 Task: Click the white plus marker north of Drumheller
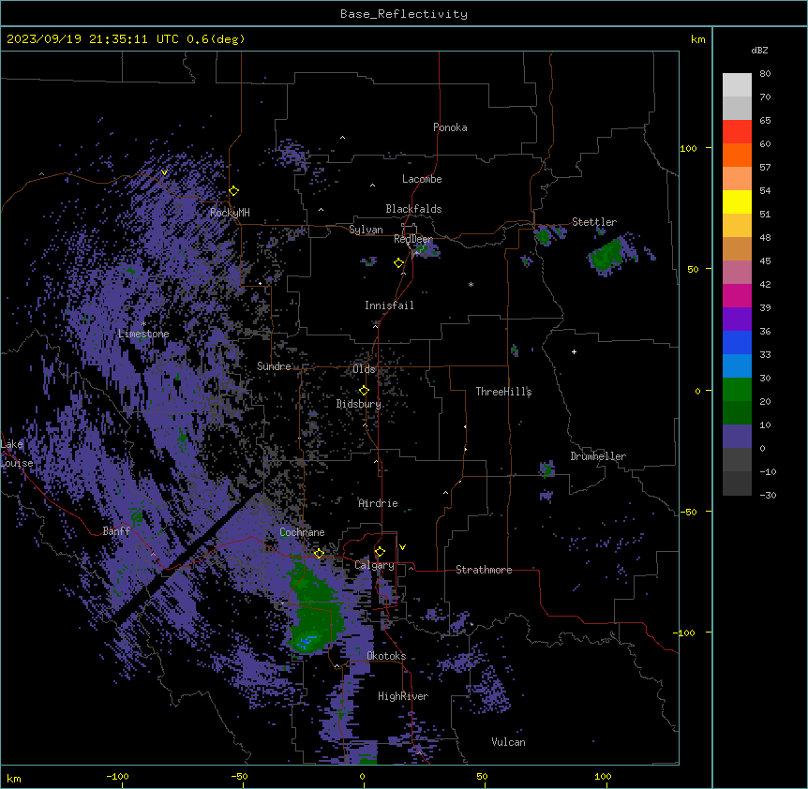point(574,351)
